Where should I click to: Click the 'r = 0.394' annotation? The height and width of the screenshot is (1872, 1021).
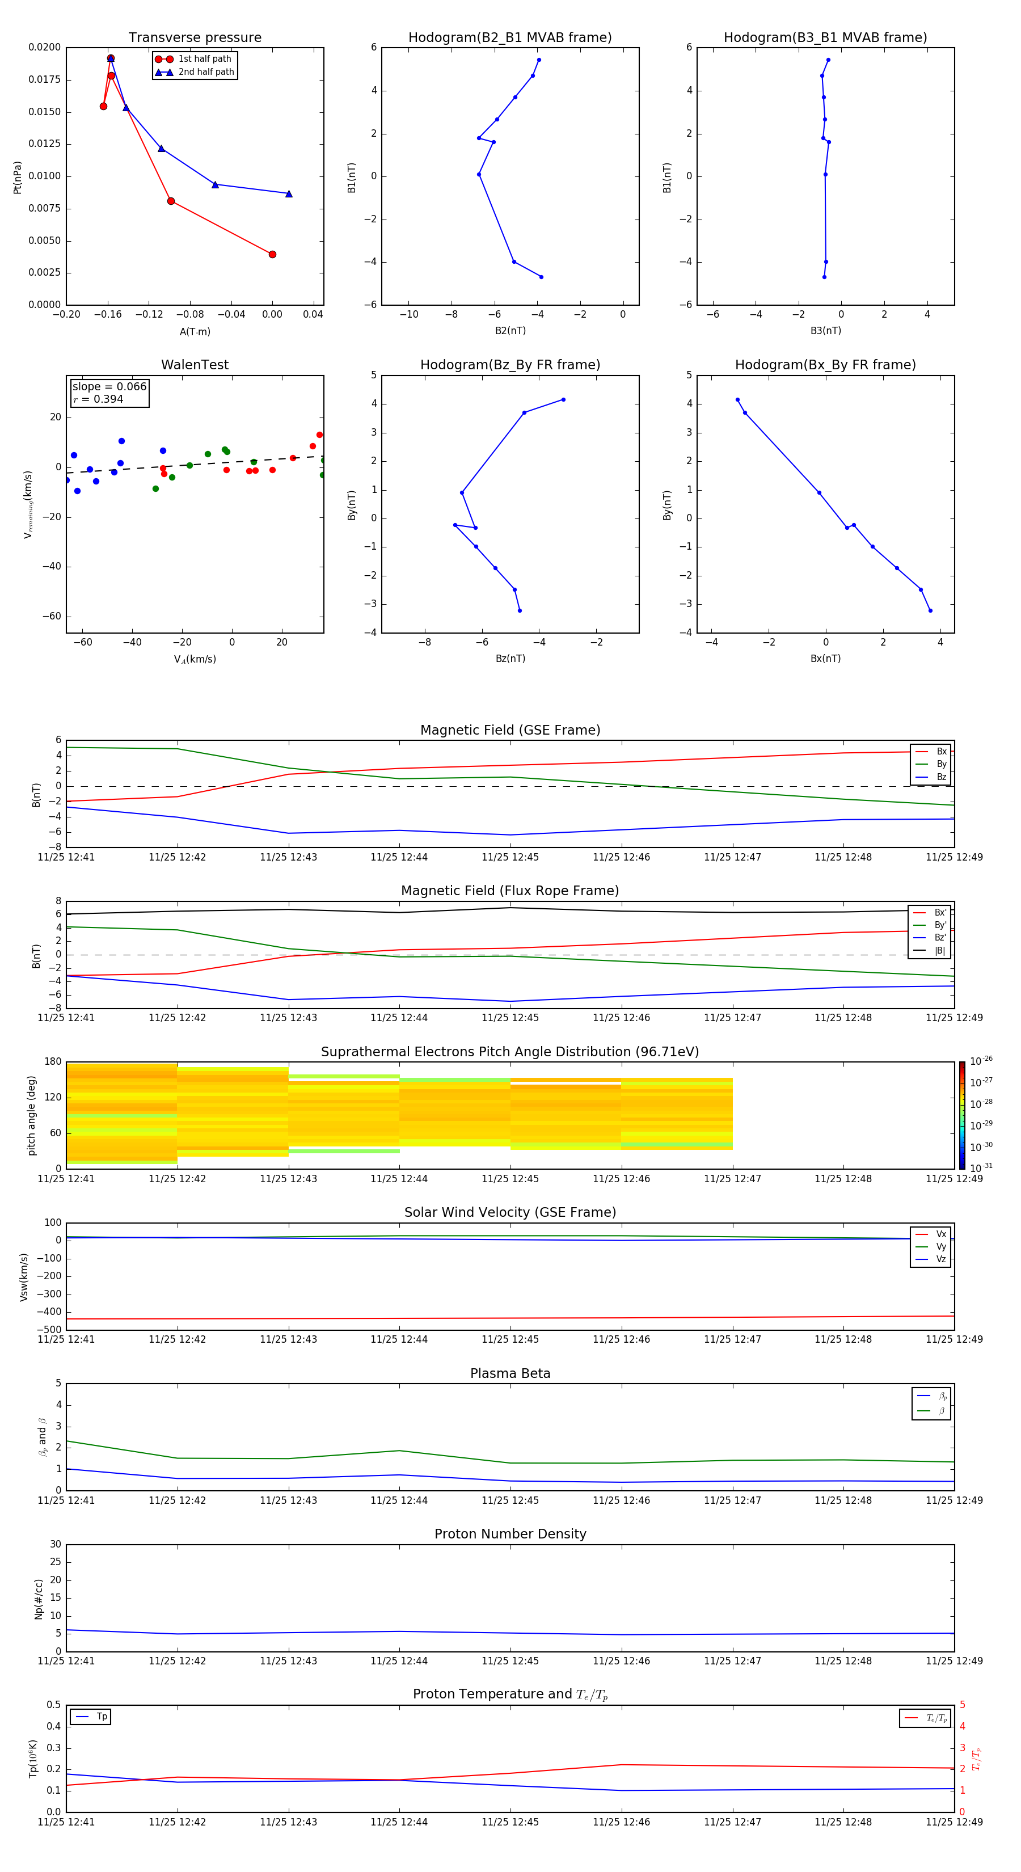[x=98, y=399]
